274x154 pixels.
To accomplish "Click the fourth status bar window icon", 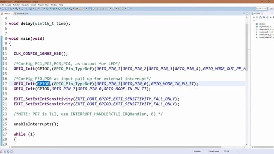I will point(12,151).
